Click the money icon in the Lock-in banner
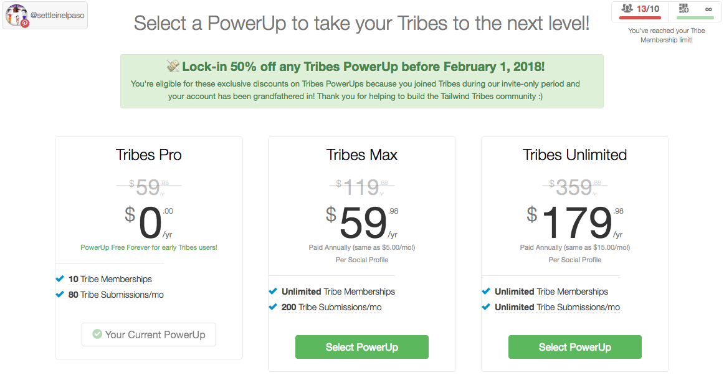 click(x=173, y=66)
